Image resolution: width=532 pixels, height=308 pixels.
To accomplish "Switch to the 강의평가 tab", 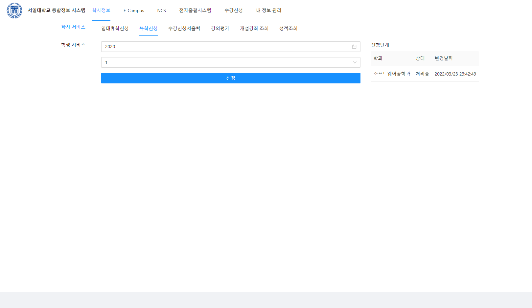I will tap(220, 28).
